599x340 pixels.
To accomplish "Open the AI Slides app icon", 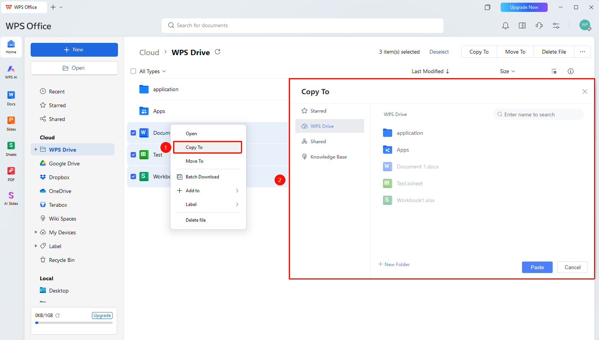I will [x=11, y=198].
